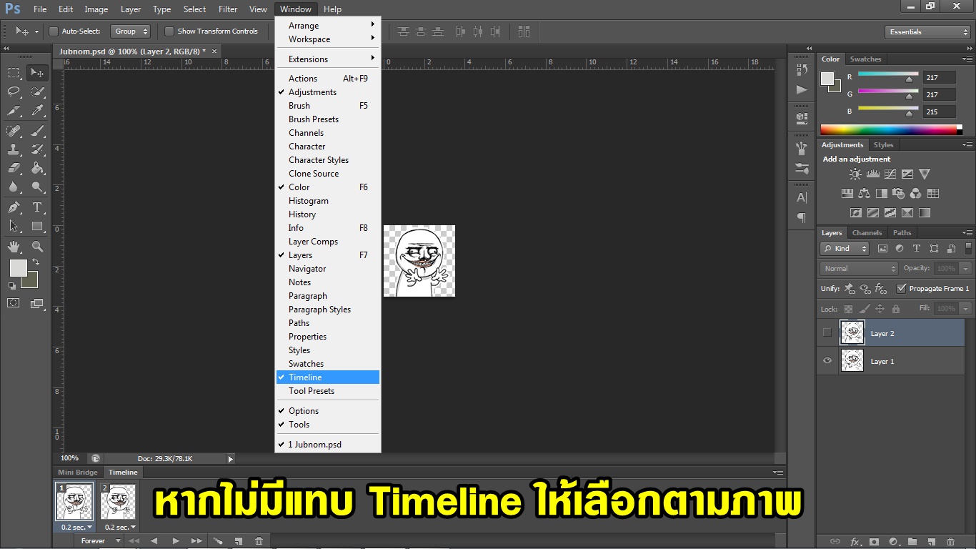This screenshot has height=549, width=976.
Task: Activate the Clone Stamp tool
Action: pyautogui.click(x=14, y=149)
